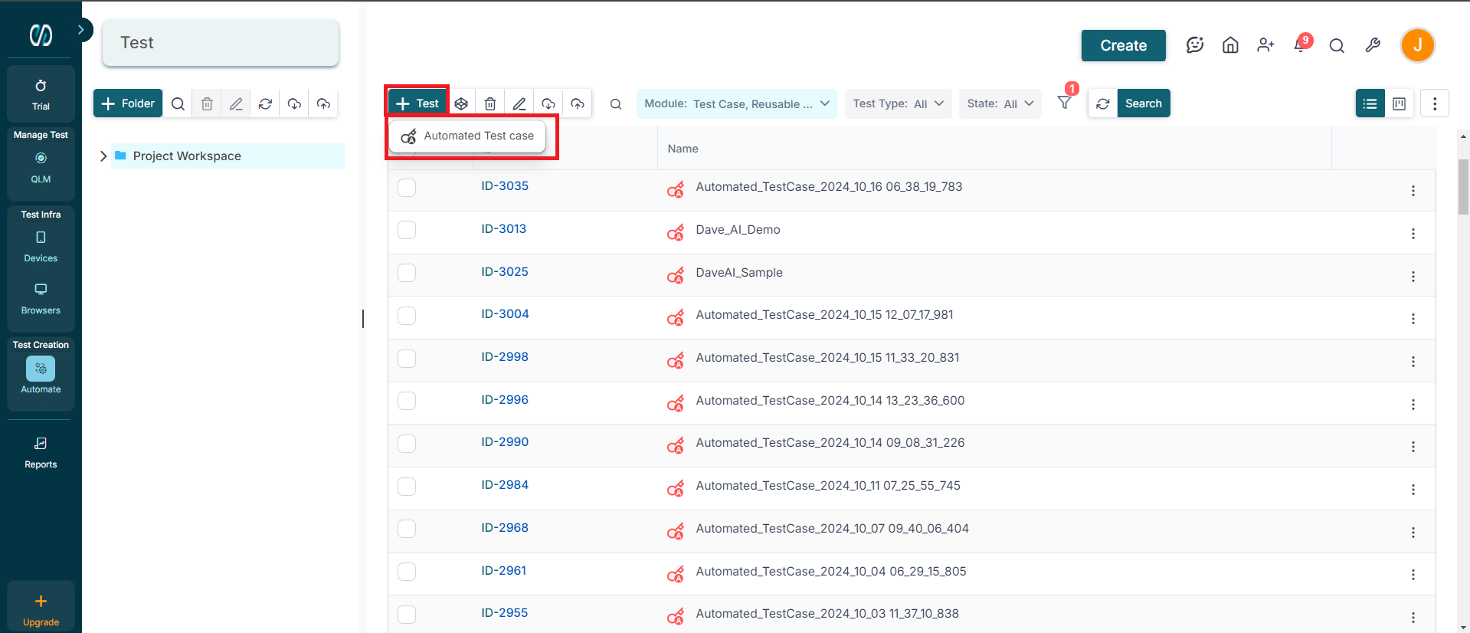Click the add Test button
This screenshot has height=633, width=1470.
pyautogui.click(x=417, y=103)
